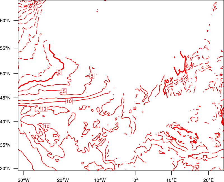
Task: Click the 10°W longitude axis label
Action: [100, 180]
